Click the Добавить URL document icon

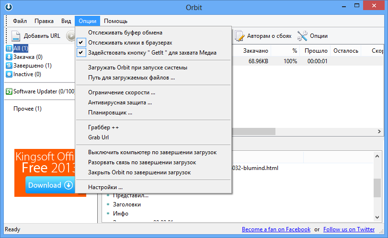(x=16, y=36)
